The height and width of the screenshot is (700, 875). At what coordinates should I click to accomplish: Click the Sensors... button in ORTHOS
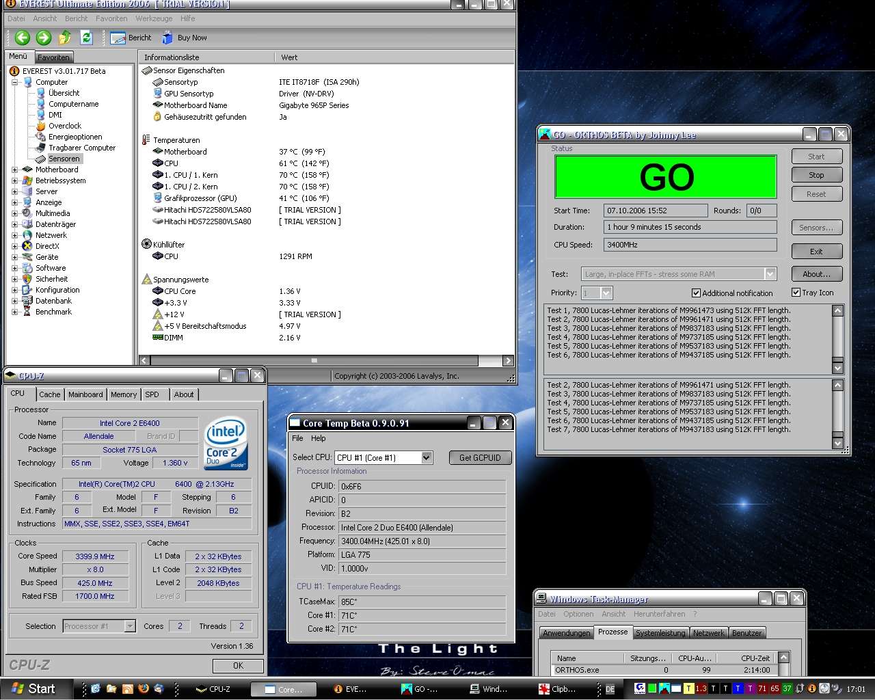click(x=816, y=228)
